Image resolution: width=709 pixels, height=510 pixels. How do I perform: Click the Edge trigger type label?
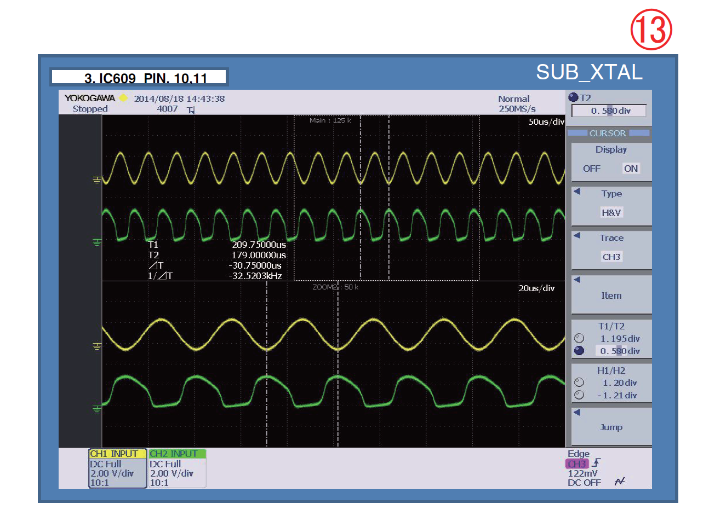pyautogui.click(x=579, y=454)
